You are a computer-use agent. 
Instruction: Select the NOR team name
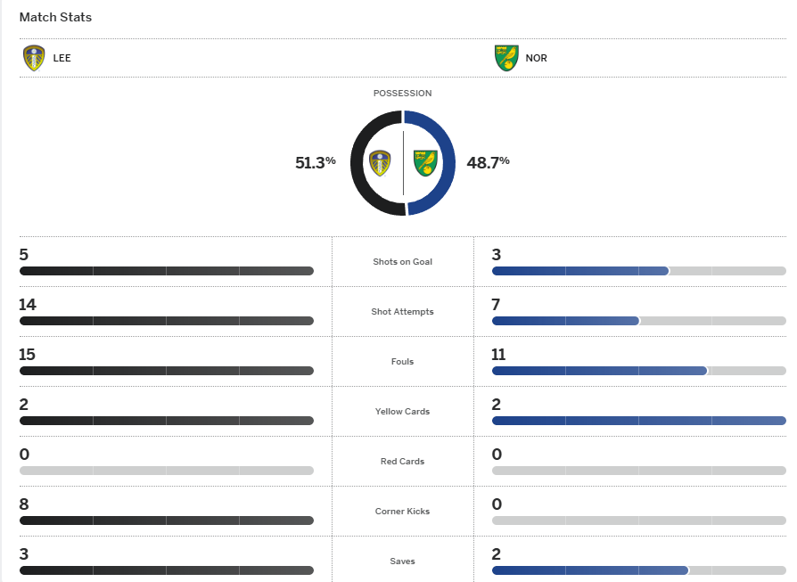(x=537, y=59)
